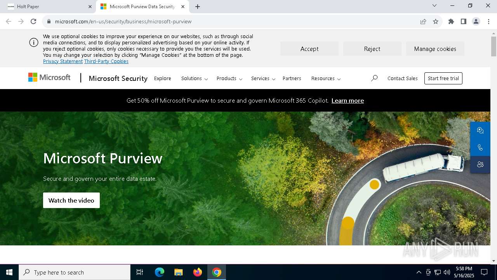Screen dimensions: 497x280
Task: Expand the Resources dropdown menu
Action: pos(326,78)
